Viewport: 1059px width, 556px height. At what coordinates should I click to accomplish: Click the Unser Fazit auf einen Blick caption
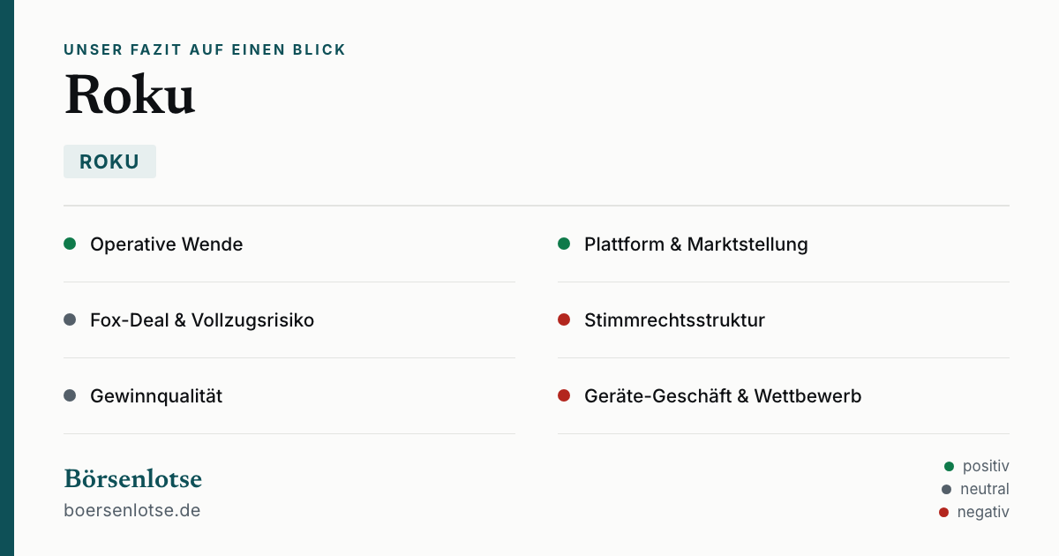205,50
